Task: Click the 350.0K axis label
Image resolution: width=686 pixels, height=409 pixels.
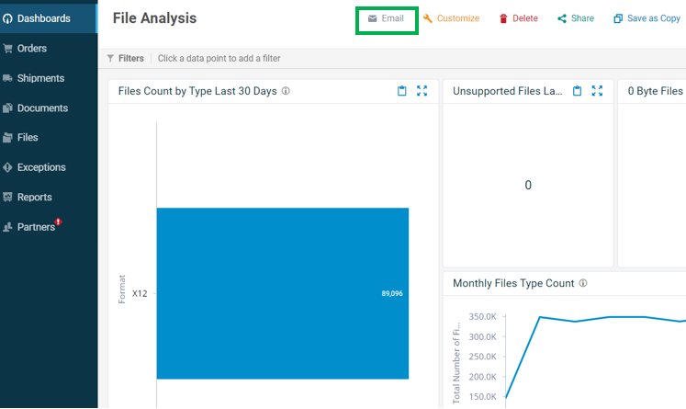Action: [x=482, y=316]
